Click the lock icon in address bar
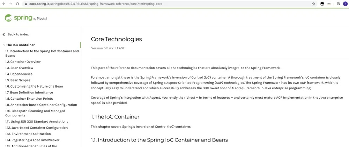The width and height of the screenshot is (349, 147). coord(26,4)
